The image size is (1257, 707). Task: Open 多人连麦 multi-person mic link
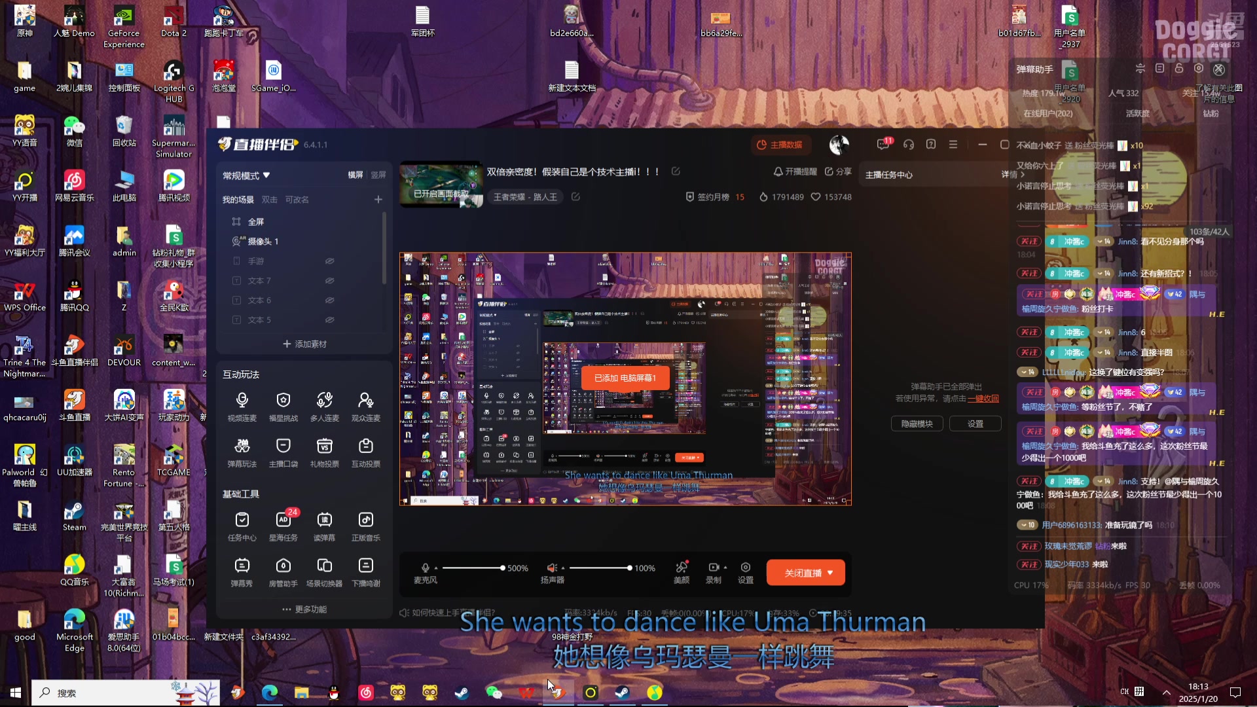pos(324,407)
